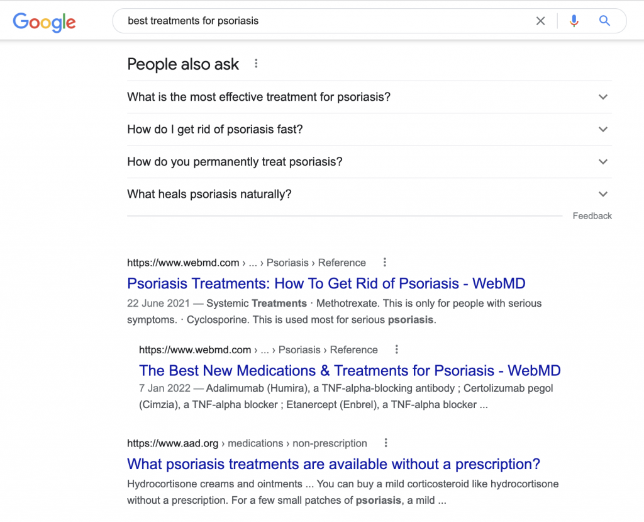Screen dimensions: 644x522
Task: Expand "How do I get rid of psoriasis fast?"
Action: [x=369, y=130]
